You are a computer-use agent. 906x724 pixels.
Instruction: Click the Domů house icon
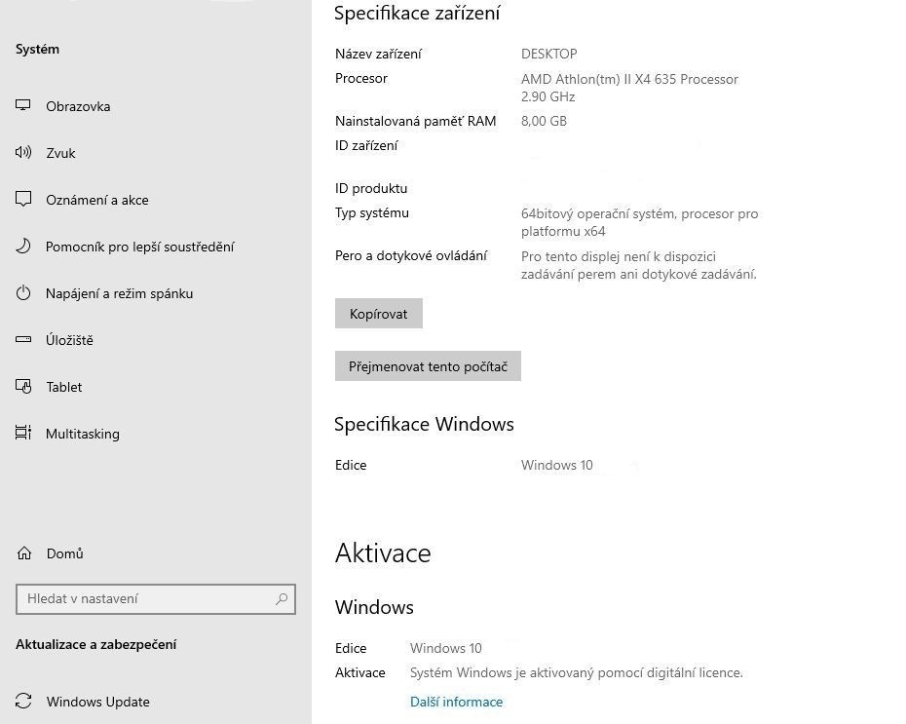(x=24, y=553)
